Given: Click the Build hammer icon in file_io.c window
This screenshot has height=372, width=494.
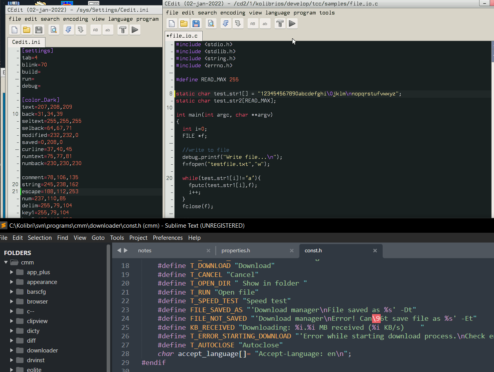Looking at the screenshot, I should pyautogui.click(x=280, y=24).
